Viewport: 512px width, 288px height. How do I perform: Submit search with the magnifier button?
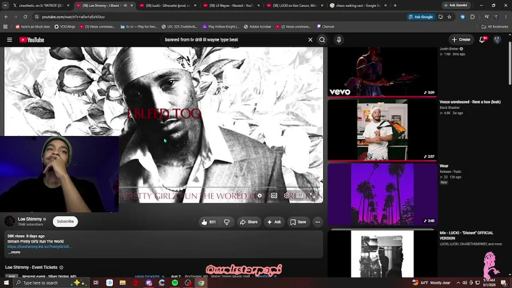322,40
